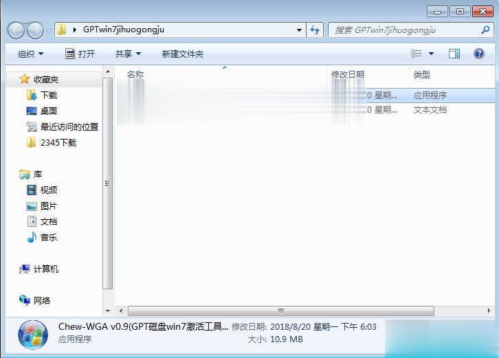Open 文档 library

point(49,222)
